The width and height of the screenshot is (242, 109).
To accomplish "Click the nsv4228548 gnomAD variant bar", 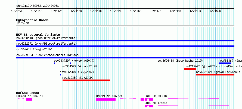I will [x=125, y=41].
